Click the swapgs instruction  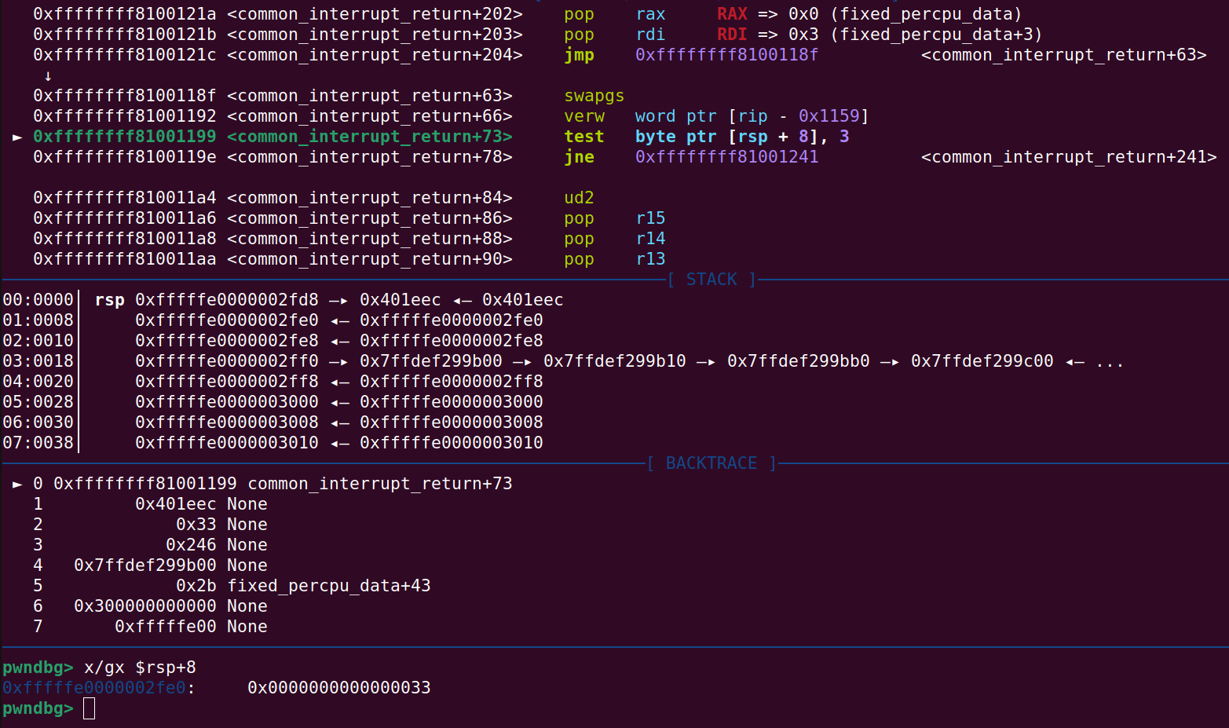(x=594, y=96)
